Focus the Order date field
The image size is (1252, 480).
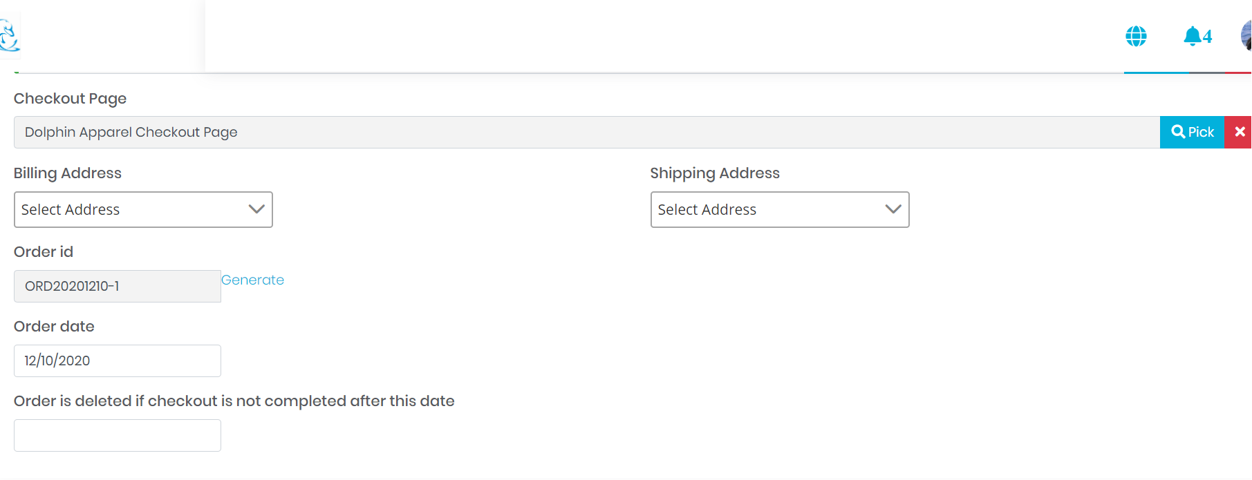[117, 361]
